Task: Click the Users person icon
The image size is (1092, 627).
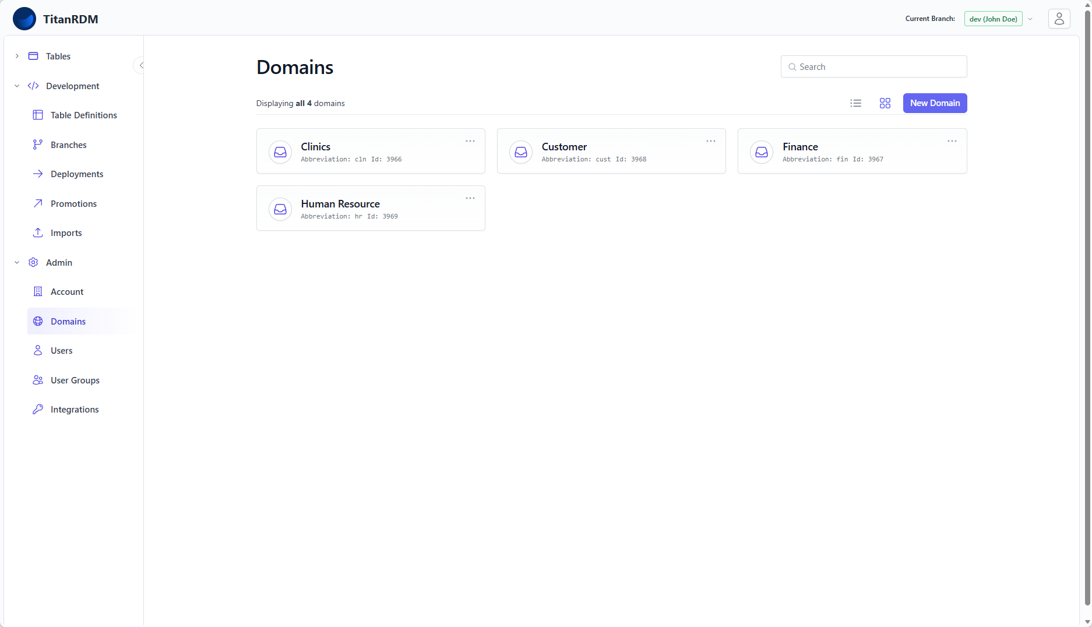Action: [x=38, y=350]
